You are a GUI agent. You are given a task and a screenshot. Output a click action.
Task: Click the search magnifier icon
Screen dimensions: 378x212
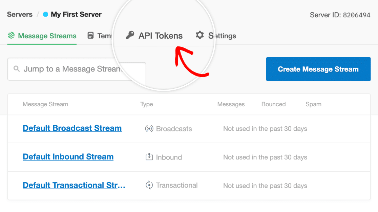pyautogui.click(x=16, y=69)
